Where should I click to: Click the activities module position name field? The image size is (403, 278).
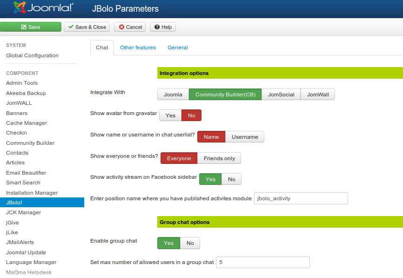(301, 198)
